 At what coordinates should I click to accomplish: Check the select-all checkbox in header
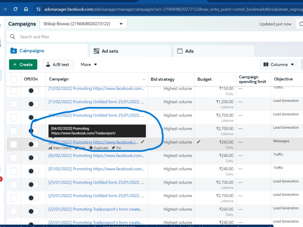(14, 79)
